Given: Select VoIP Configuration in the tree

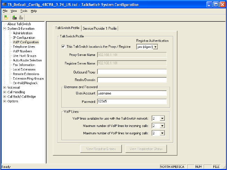Looking at the screenshot, I should pyautogui.click(x=26, y=42).
